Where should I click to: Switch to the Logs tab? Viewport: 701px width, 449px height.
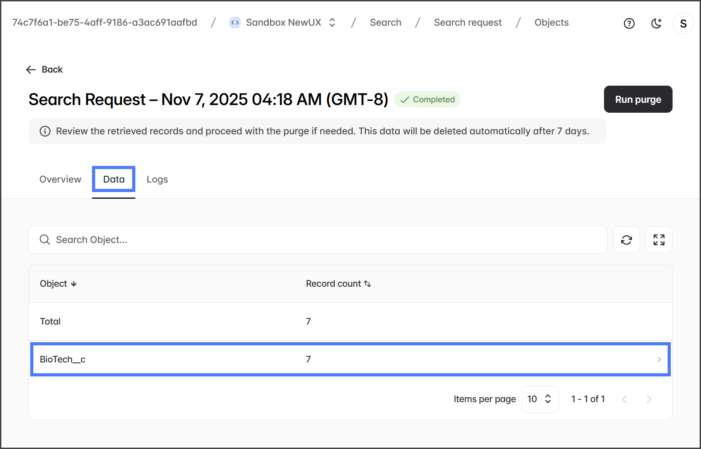pos(157,179)
